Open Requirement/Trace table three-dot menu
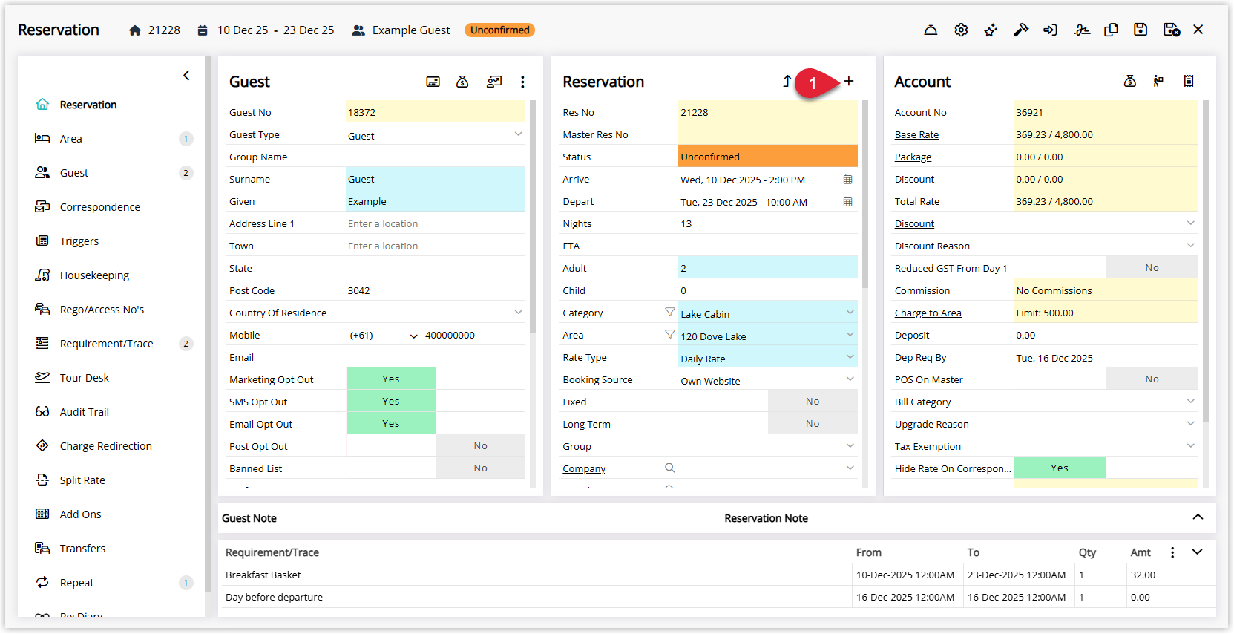 coord(1172,552)
